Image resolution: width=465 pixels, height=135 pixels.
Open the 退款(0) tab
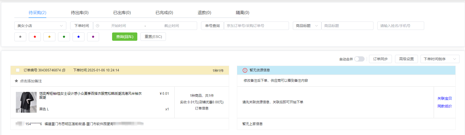[x=204, y=13]
